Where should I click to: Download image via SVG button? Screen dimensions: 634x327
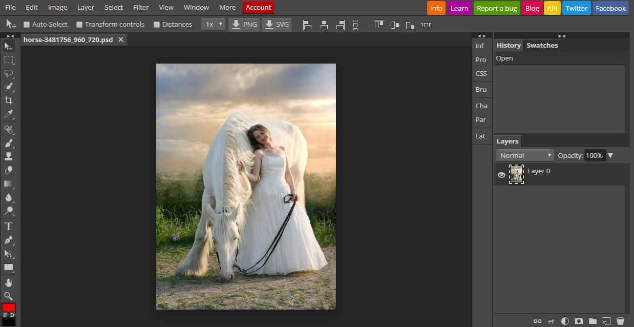tap(277, 24)
